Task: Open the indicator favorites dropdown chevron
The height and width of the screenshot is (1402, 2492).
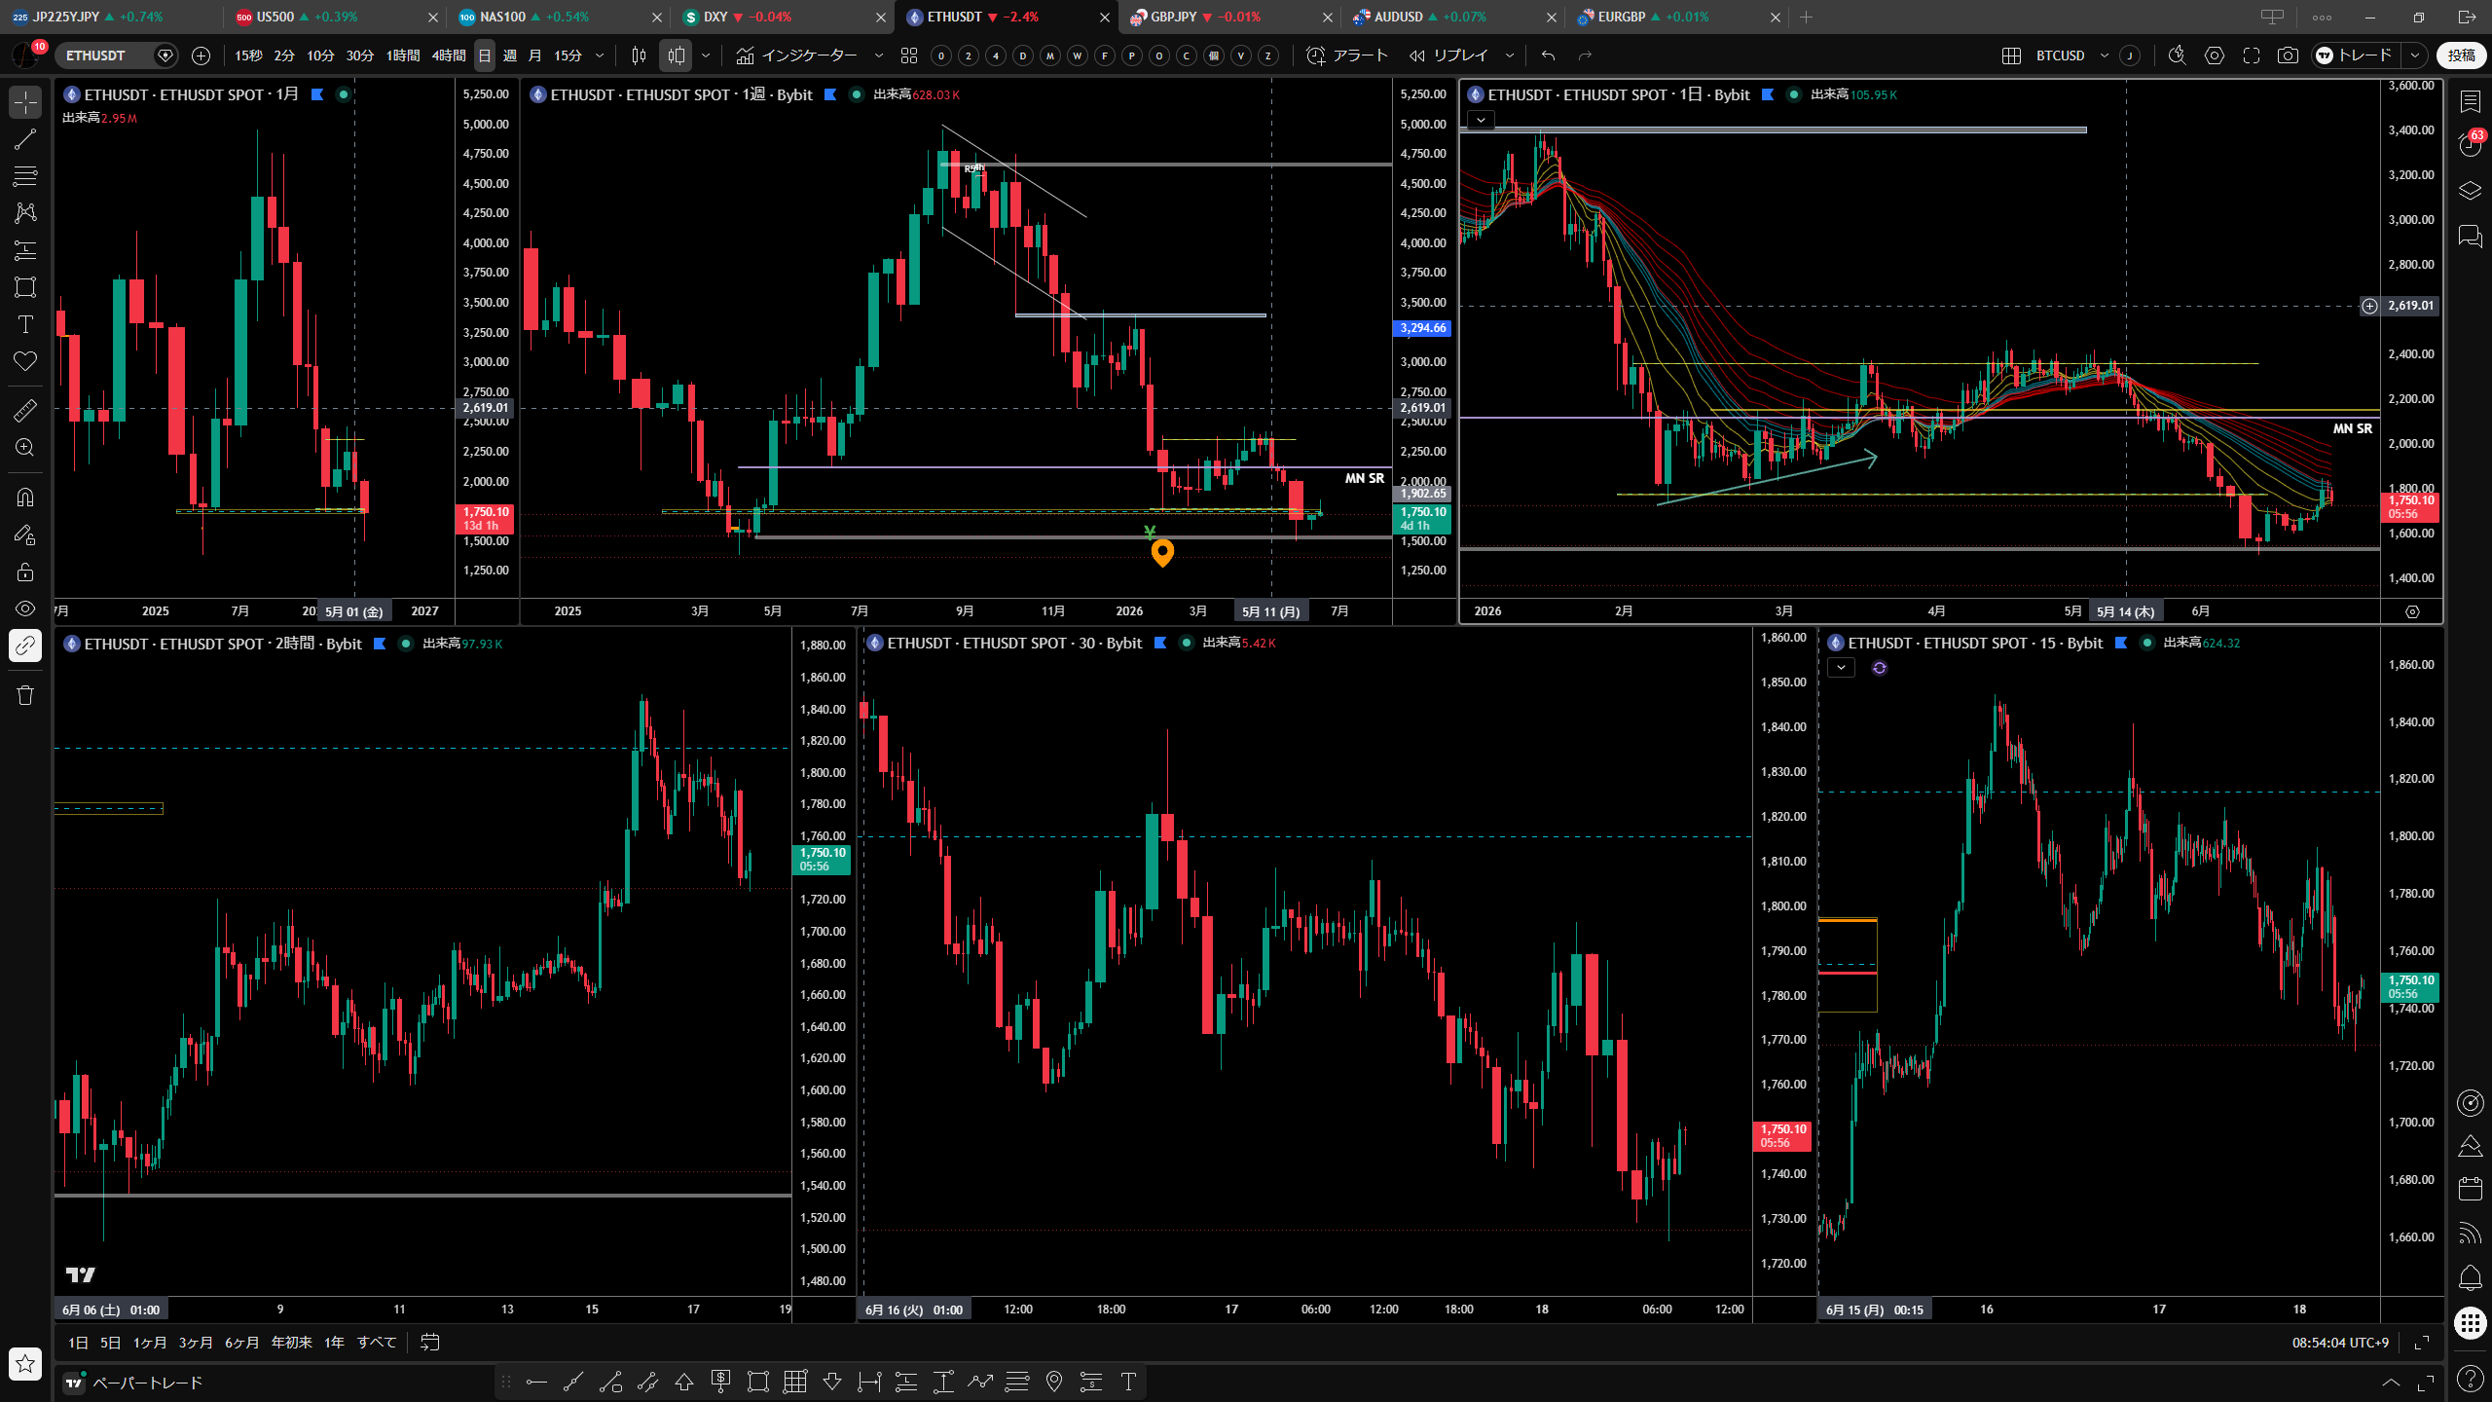Action: 878,55
